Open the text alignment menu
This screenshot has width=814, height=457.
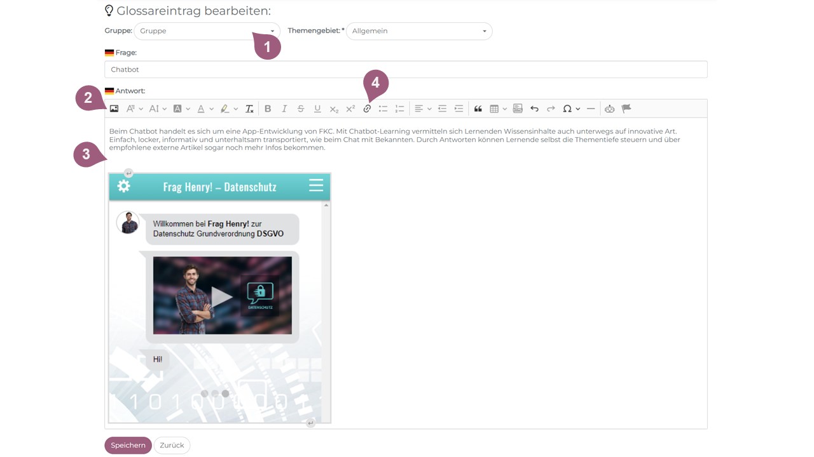pyautogui.click(x=422, y=109)
